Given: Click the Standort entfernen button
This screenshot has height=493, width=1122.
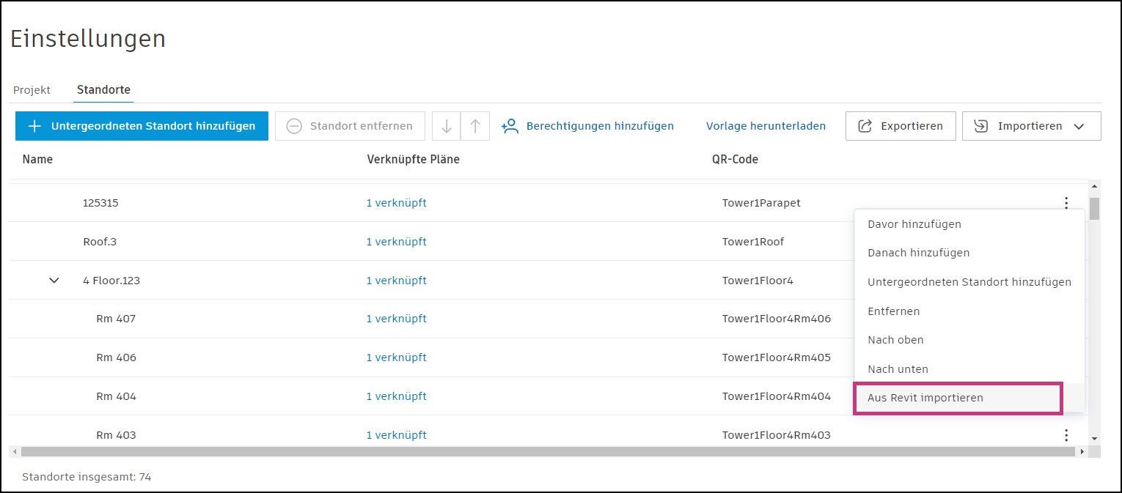Looking at the screenshot, I should click(x=350, y=126).
